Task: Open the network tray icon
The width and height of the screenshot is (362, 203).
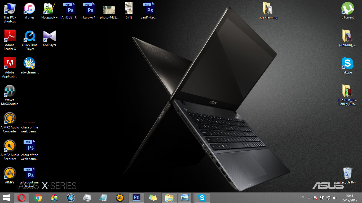Action: coord(328,198)
